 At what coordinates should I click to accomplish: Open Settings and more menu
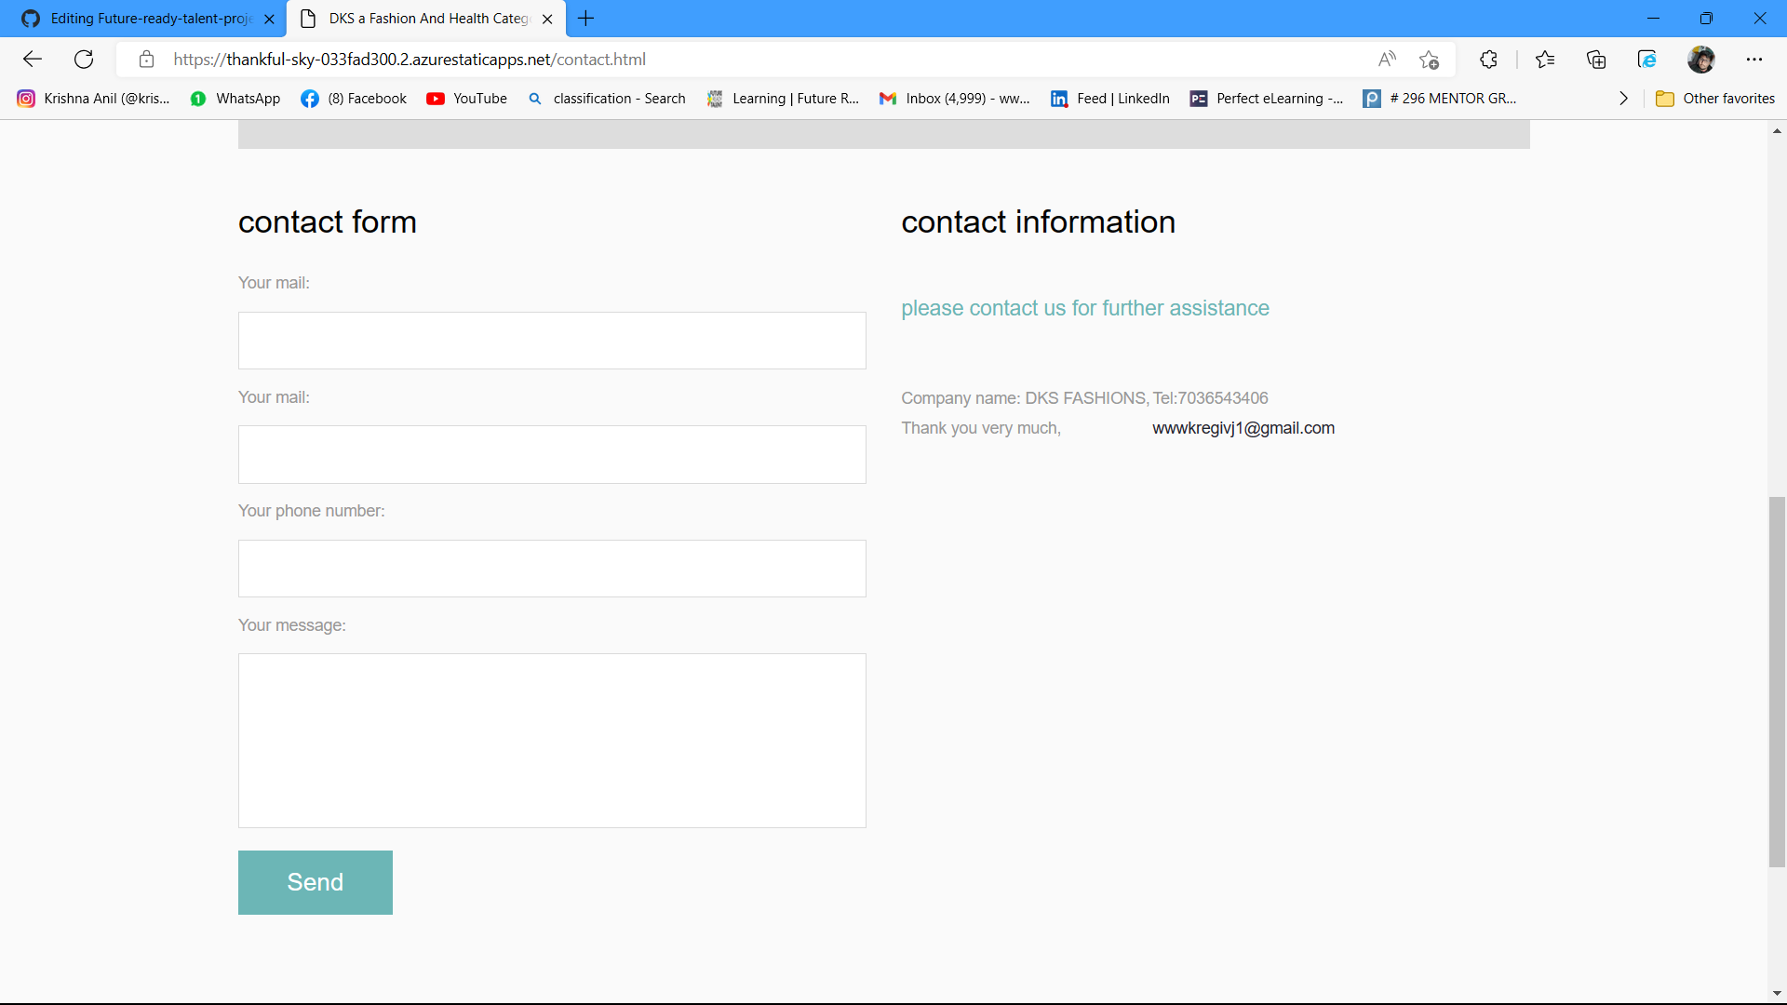pyautogui.click(x=1753, y=60)
